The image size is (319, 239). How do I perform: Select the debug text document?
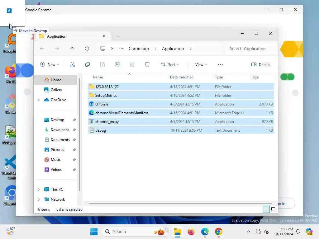[x=181, y=130]
